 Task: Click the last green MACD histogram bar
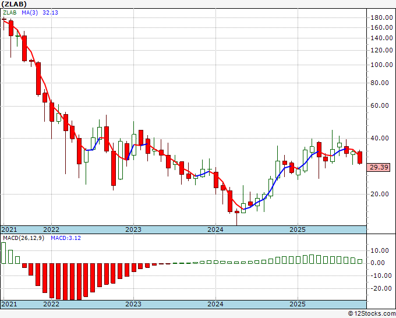click(x=360, y=262)
